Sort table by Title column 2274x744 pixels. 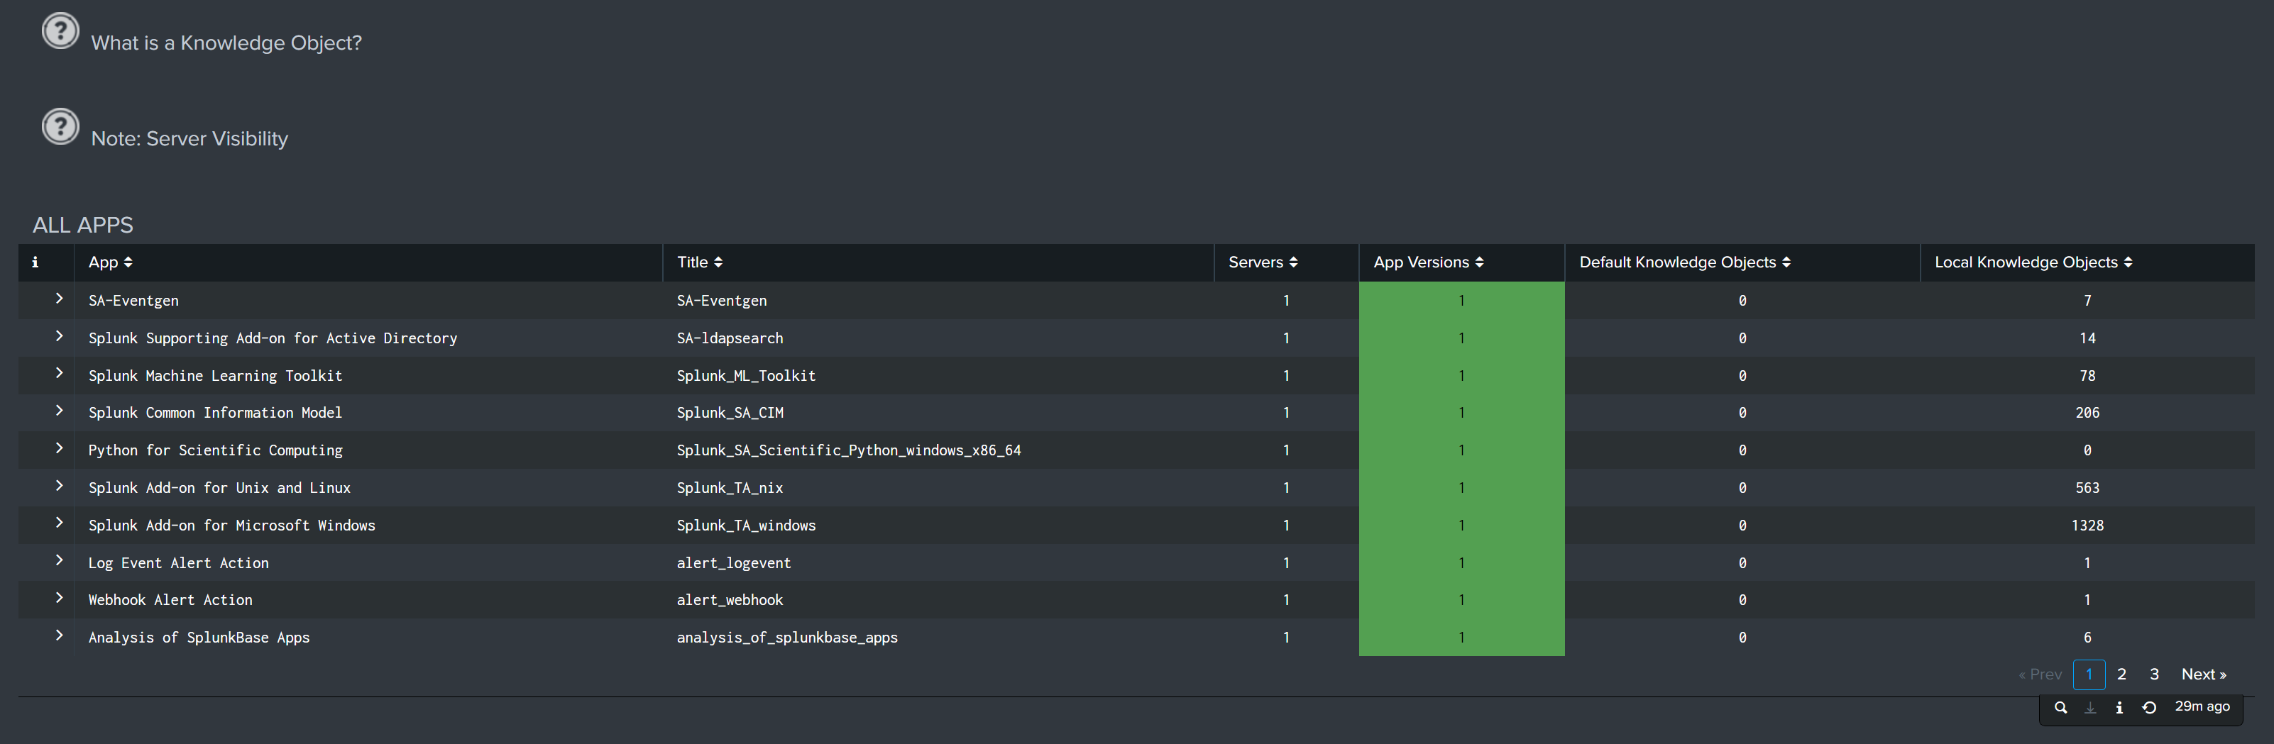tap(699, 262)
